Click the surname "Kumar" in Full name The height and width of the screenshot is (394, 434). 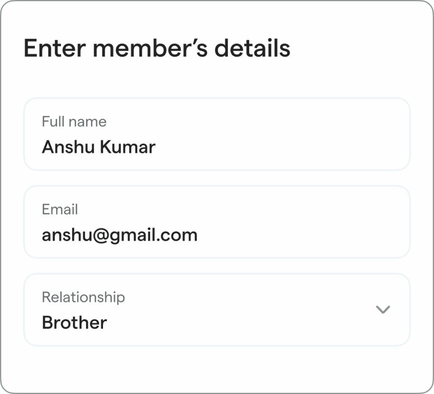pyautogui.click(x=128, y=147)
